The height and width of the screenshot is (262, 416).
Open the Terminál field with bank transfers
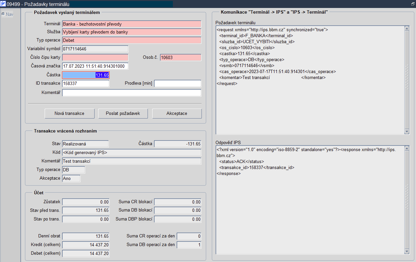click(132, 24)
